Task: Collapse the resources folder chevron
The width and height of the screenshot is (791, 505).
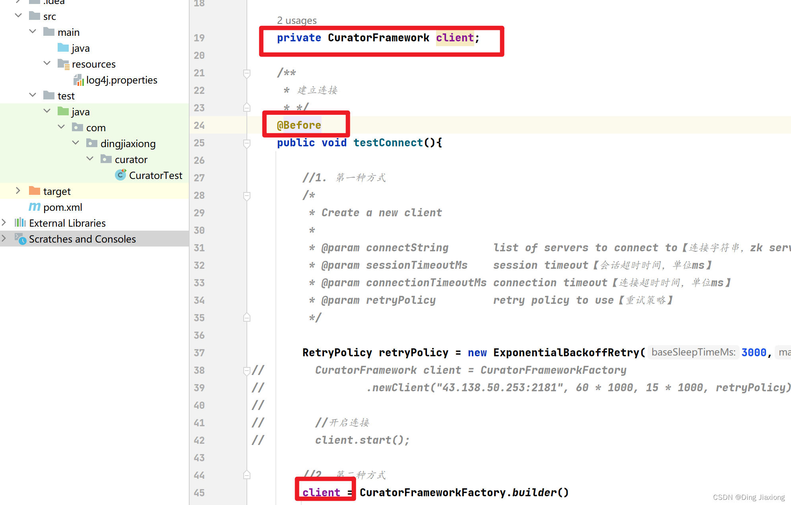Action: point(47,63)
